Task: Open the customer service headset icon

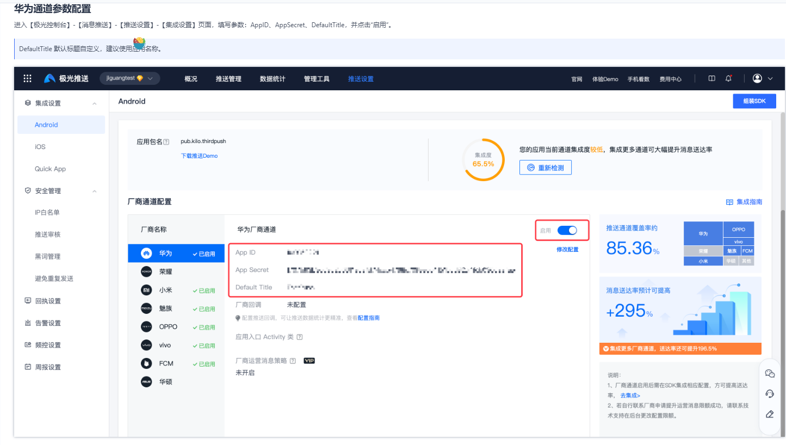Action: [770, 393]
